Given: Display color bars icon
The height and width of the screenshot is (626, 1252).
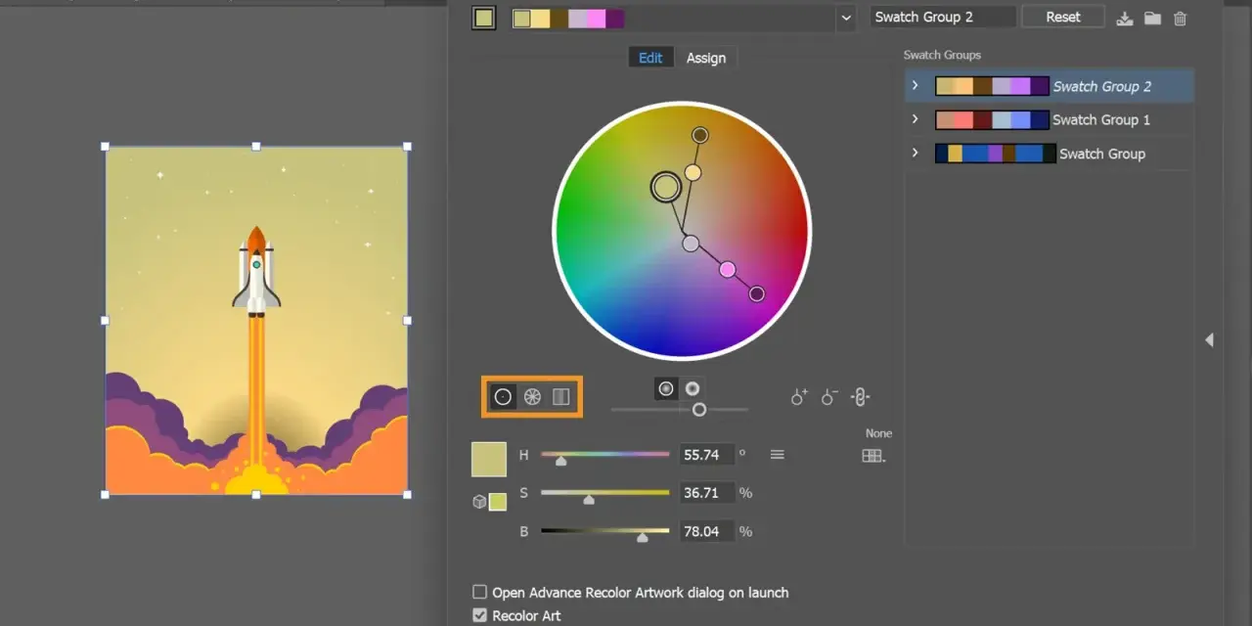Looking at the screenshot, I should click(x=560, y=396).
